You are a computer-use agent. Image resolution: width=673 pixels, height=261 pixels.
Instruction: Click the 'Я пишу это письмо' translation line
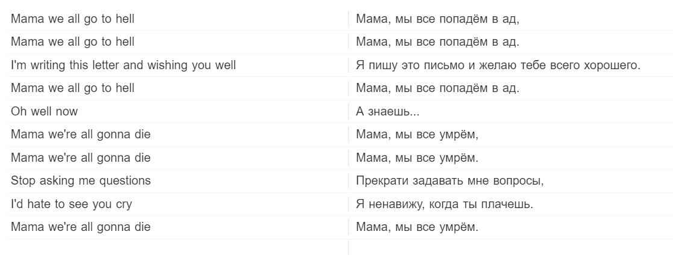tap(498, 65)
